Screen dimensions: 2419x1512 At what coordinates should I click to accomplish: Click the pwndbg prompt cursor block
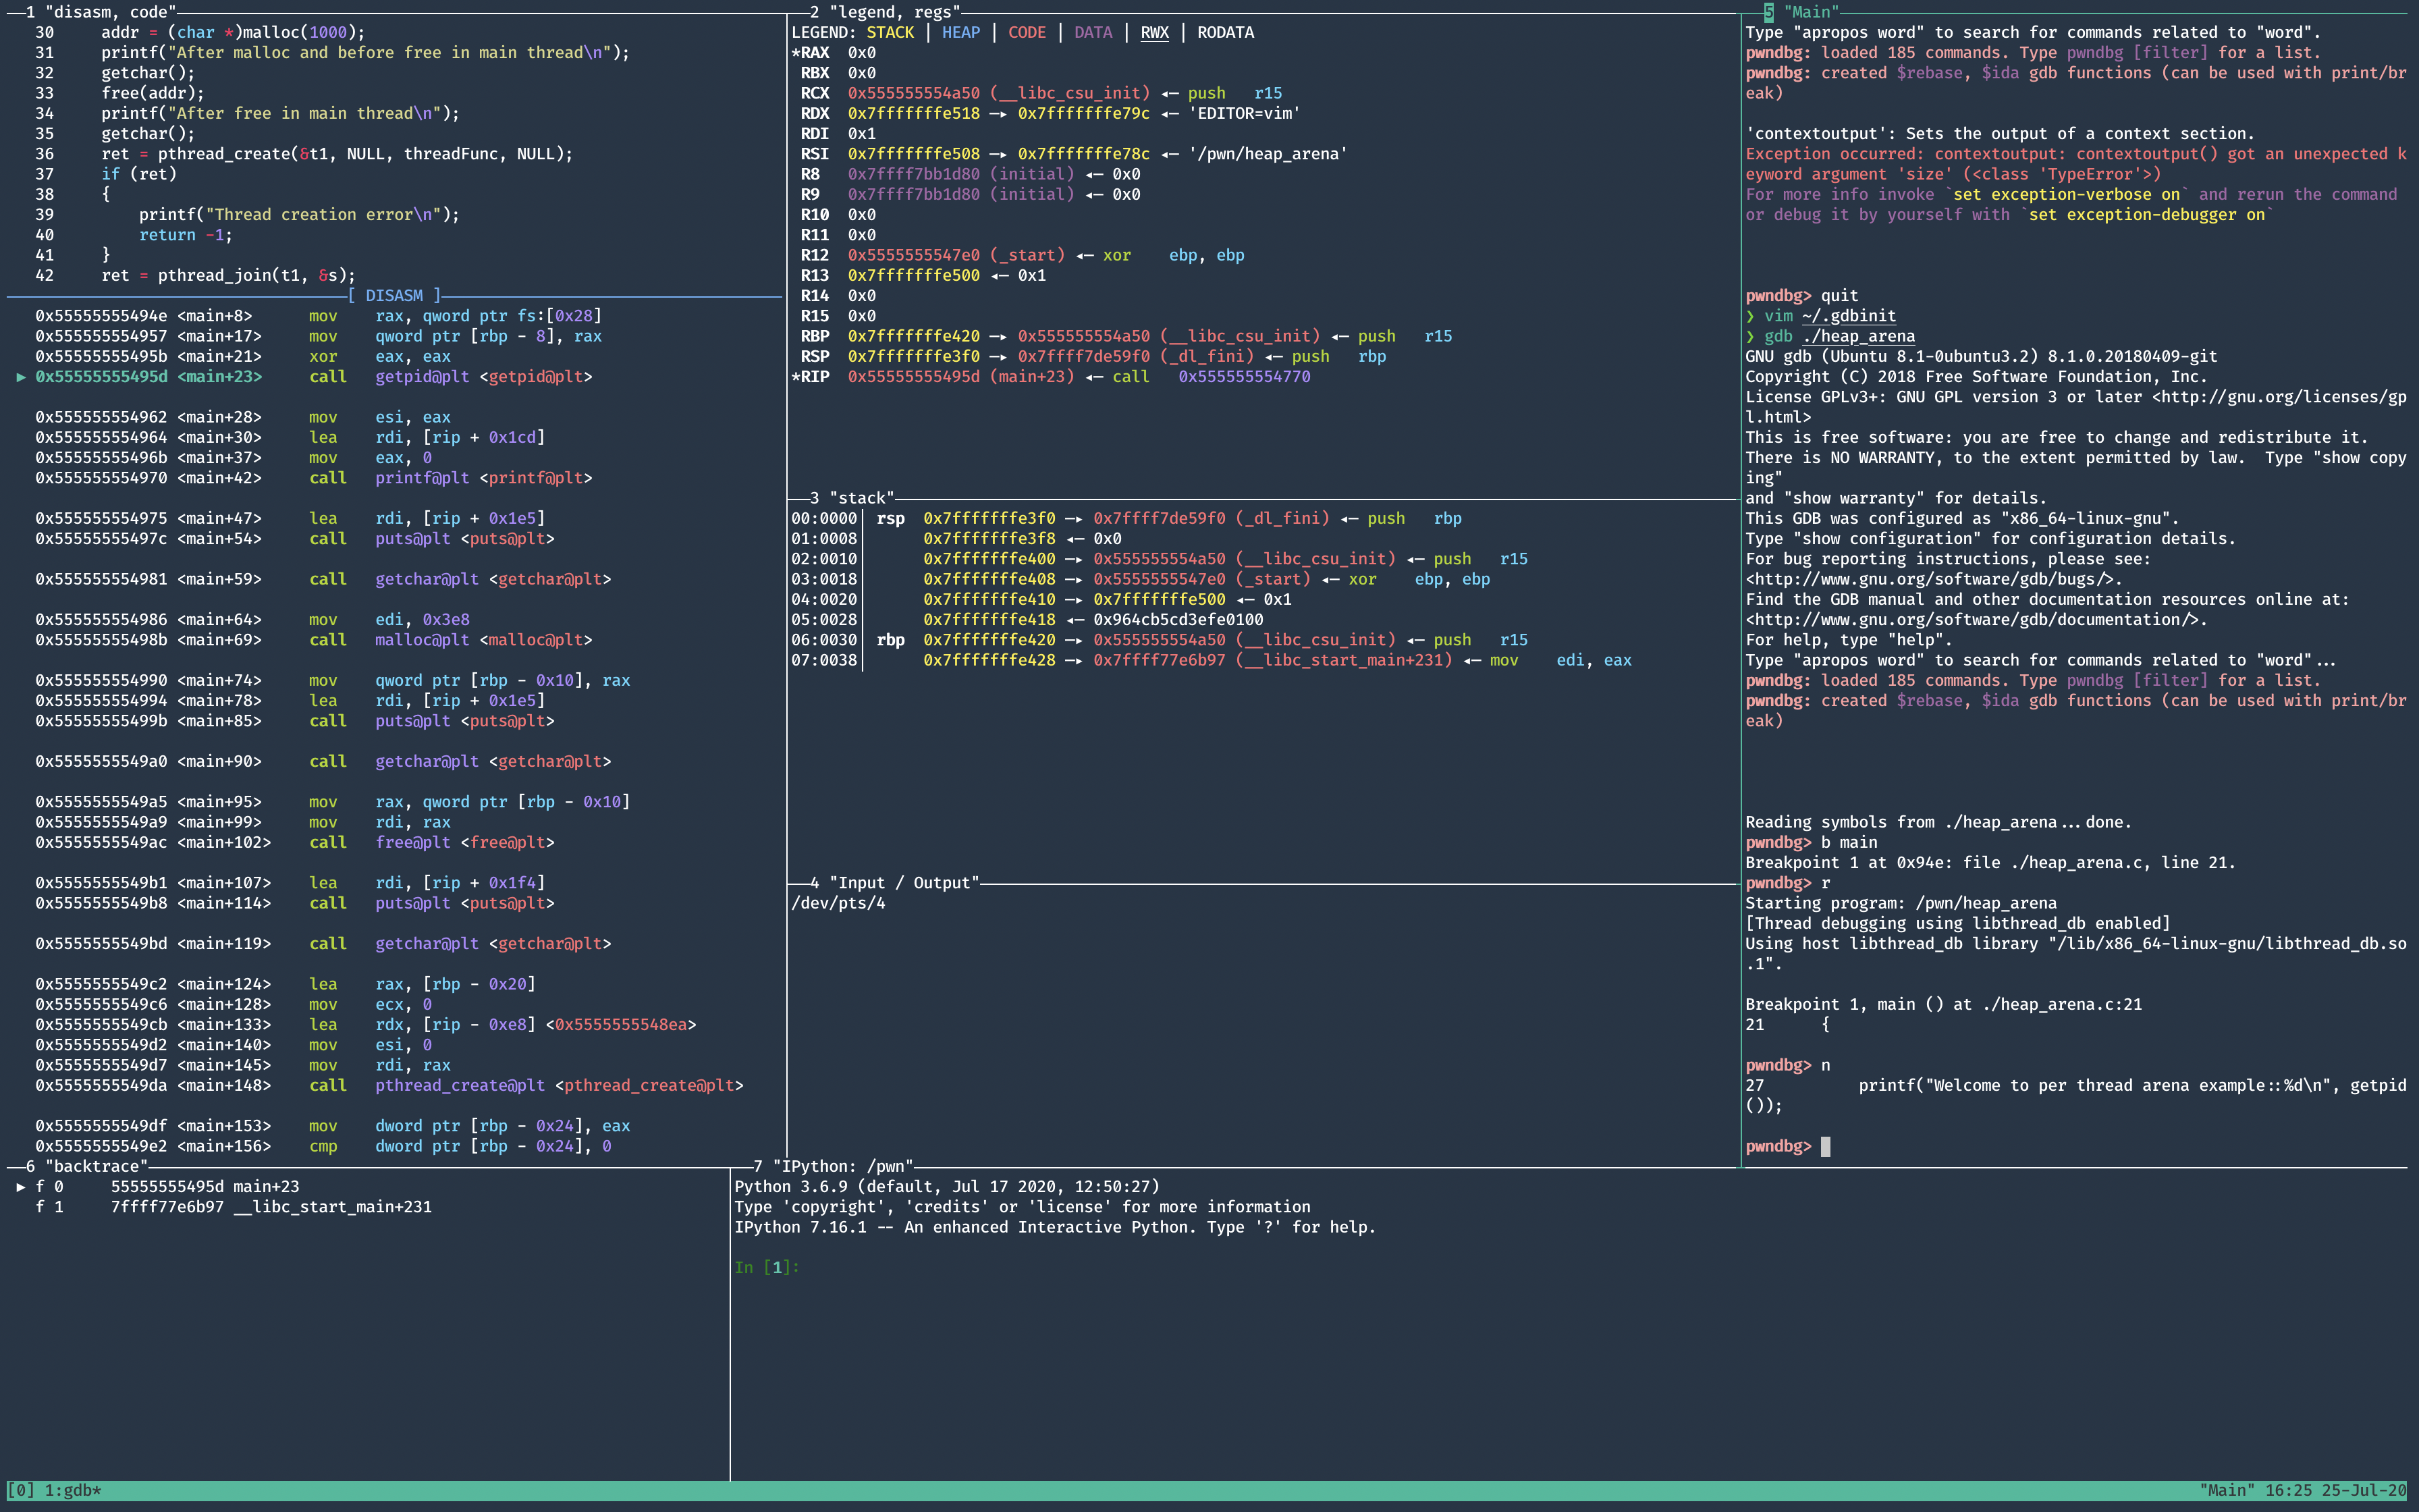1825,1146
